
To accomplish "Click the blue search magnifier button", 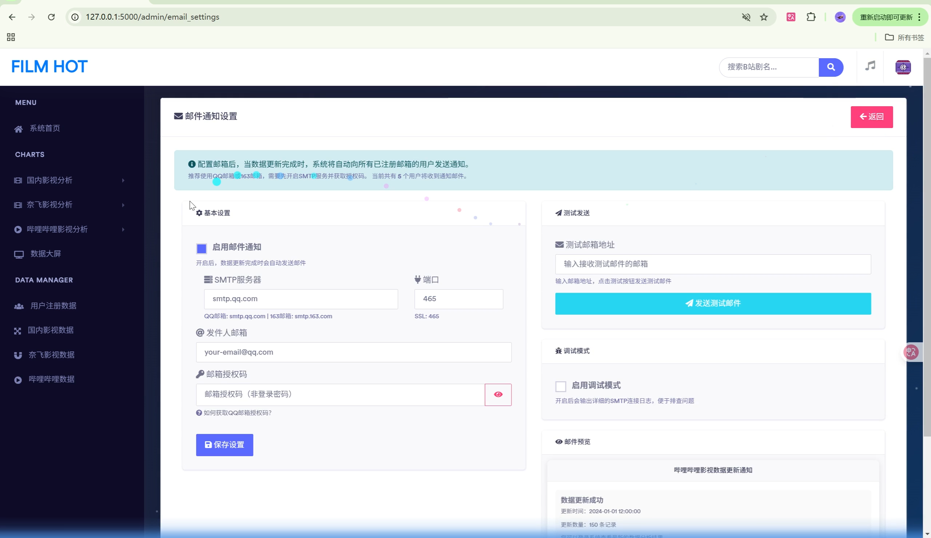I will [x=831, y=67].
